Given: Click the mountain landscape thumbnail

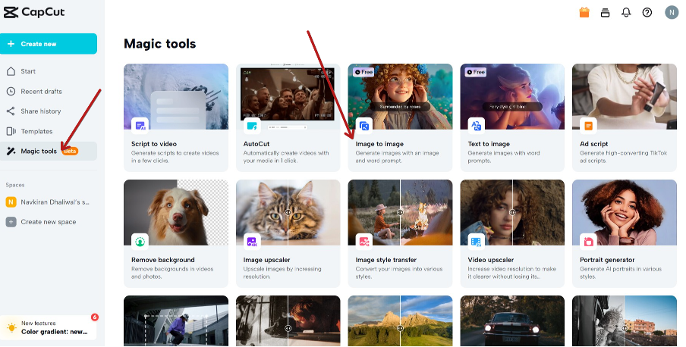Looking at the screenshot, I should (400, 320).
